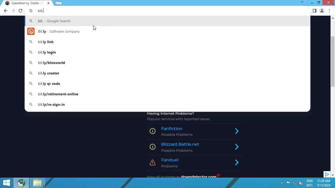Click the Blizzard Battle.net info icon

153,147
